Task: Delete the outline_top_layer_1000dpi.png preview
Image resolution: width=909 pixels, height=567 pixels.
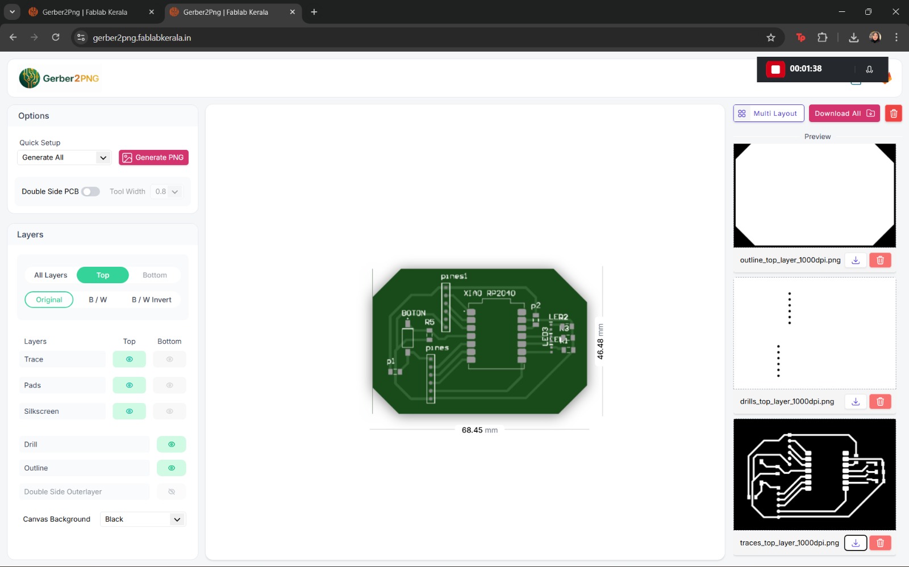Action: 880,260
